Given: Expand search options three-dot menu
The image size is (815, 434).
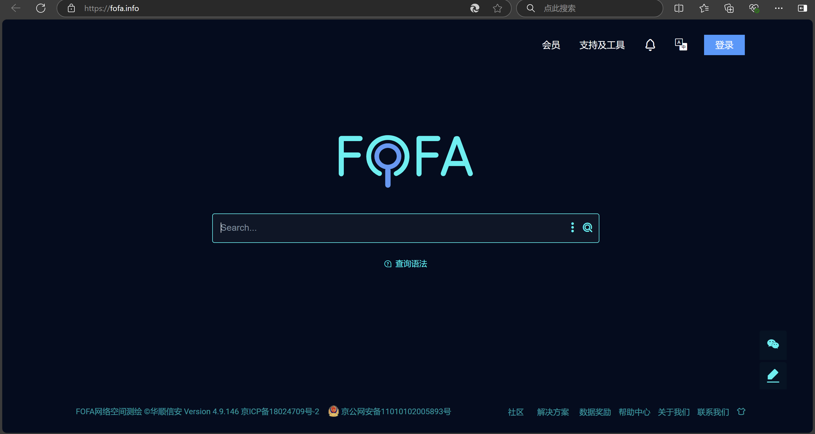Looking at the screenshot, I should coord(572,228).
